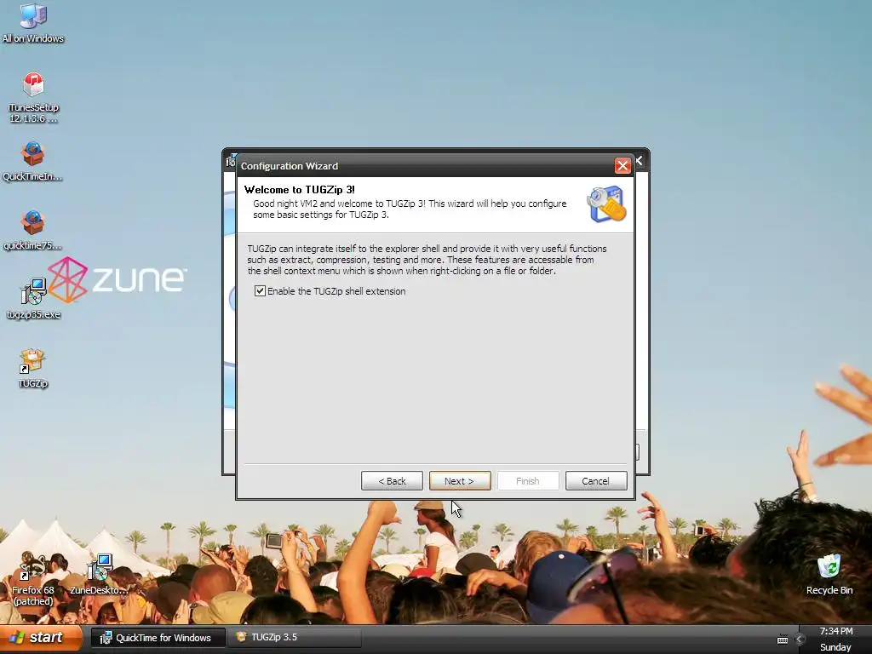Viewport: 872px width, 654px height.
Task: Open the Start menu
Action: coord(41,638)
